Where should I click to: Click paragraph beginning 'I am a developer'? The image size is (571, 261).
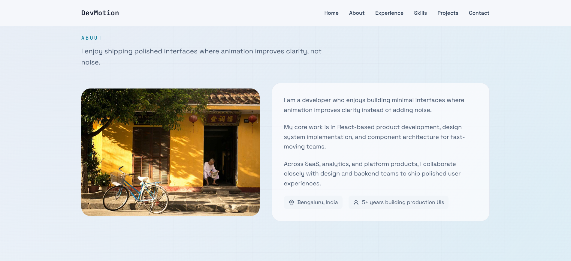coord(374,105)
